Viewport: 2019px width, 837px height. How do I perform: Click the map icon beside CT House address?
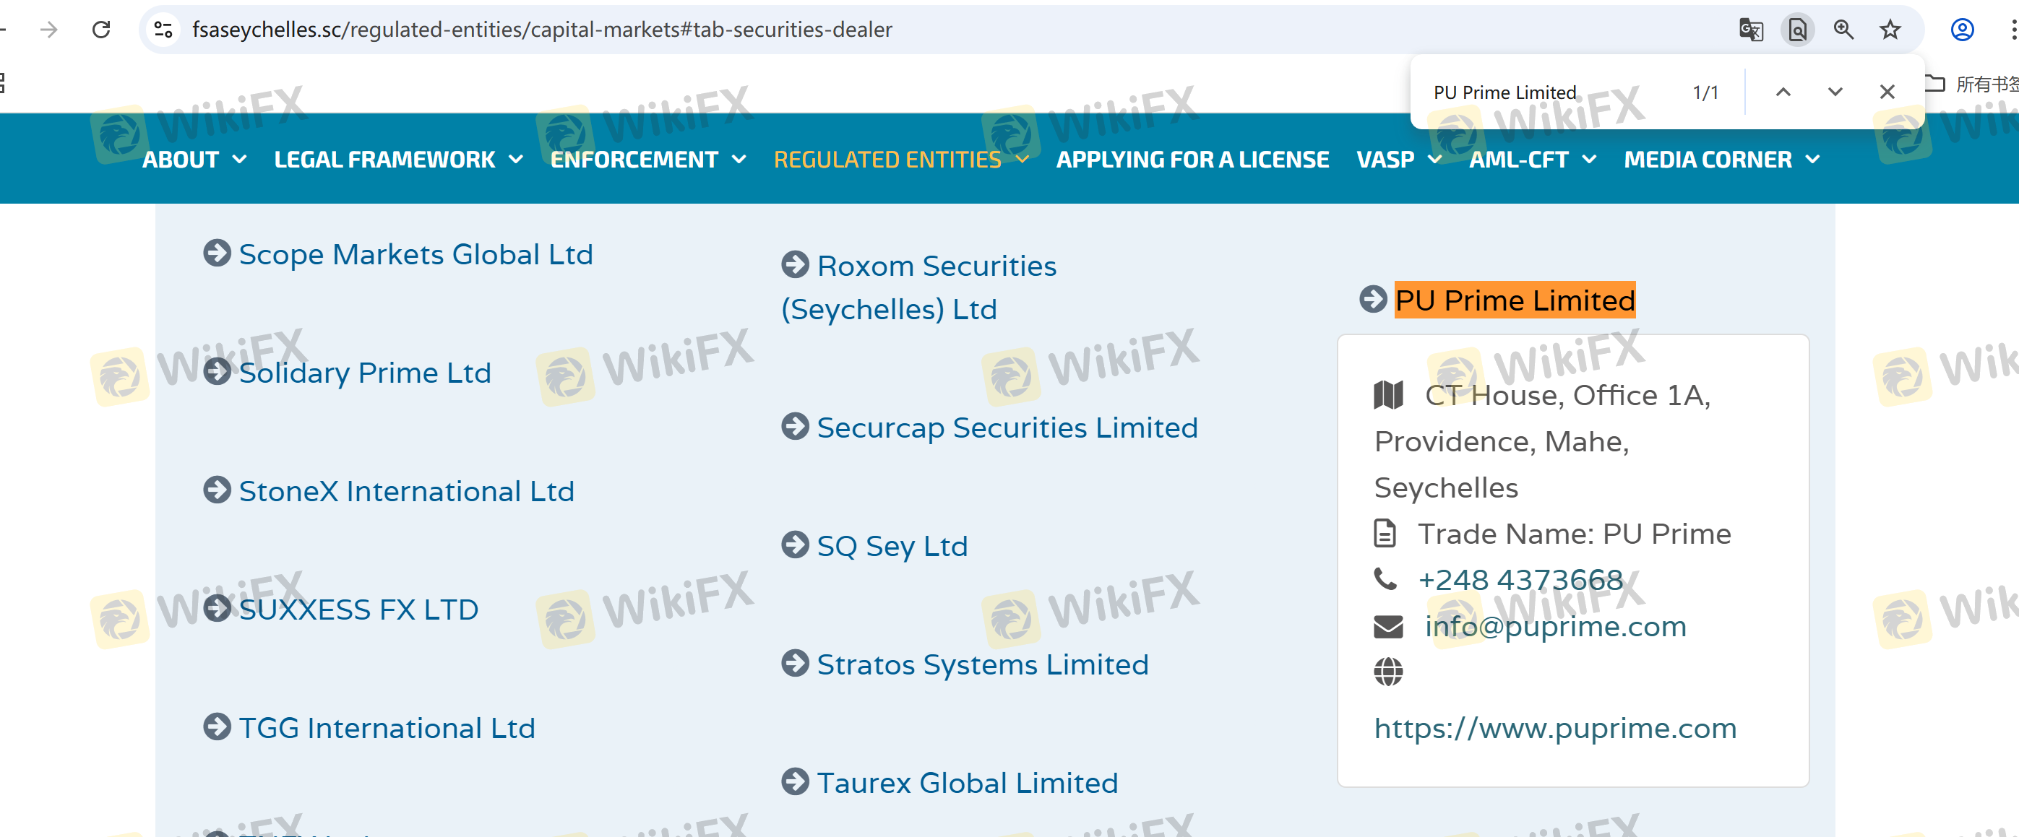[1388, 396]
